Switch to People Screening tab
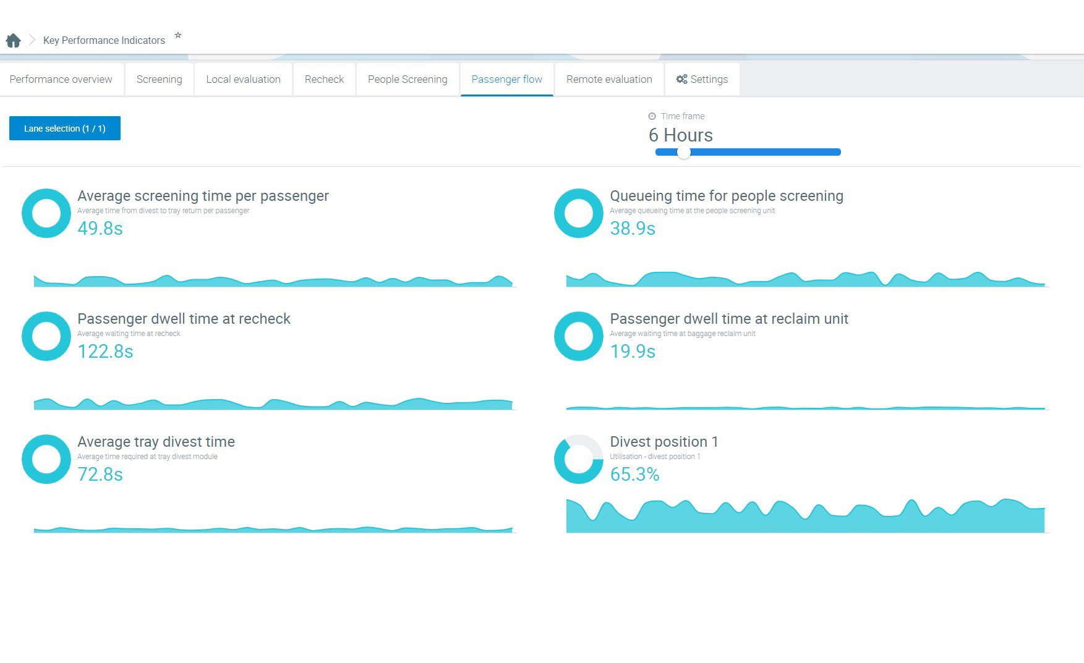1084x663 pixels. point(408,79)
